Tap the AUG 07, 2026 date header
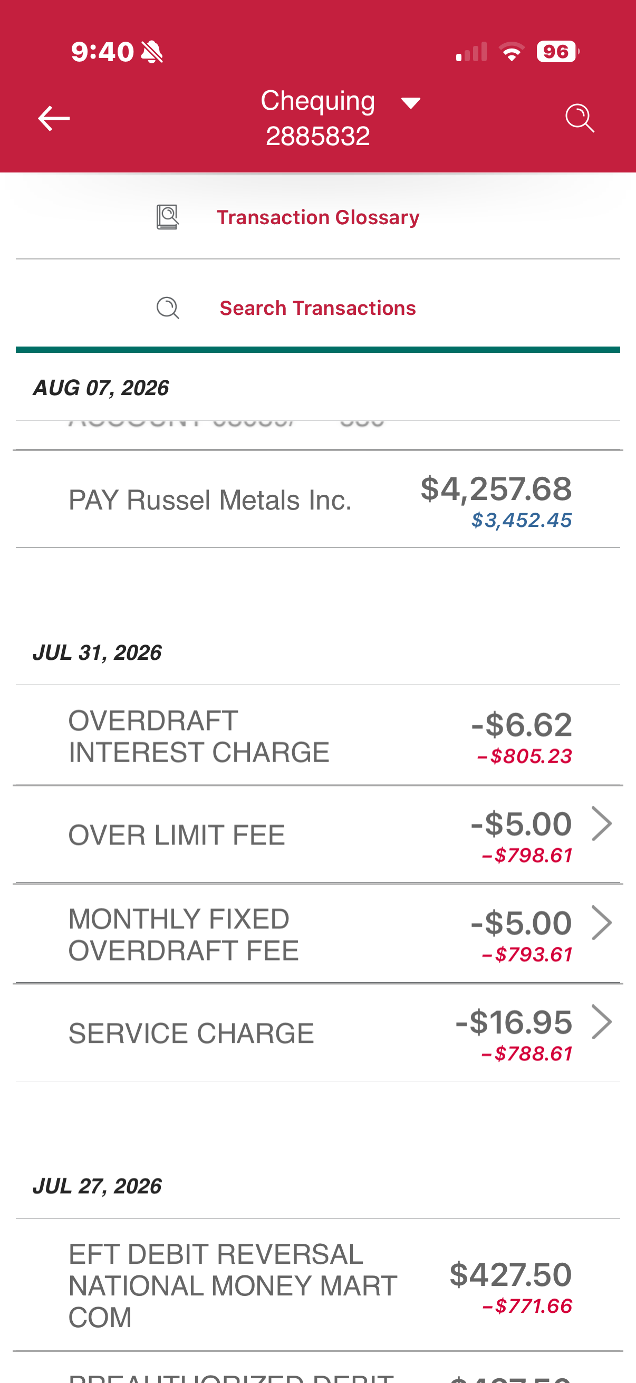 point(101,388)
